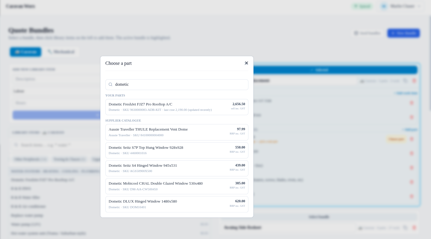The image size is (431, 239).
Task: Pick Aussie Traveller THULE Replacement Vent Dome
Action: [177, 132]
